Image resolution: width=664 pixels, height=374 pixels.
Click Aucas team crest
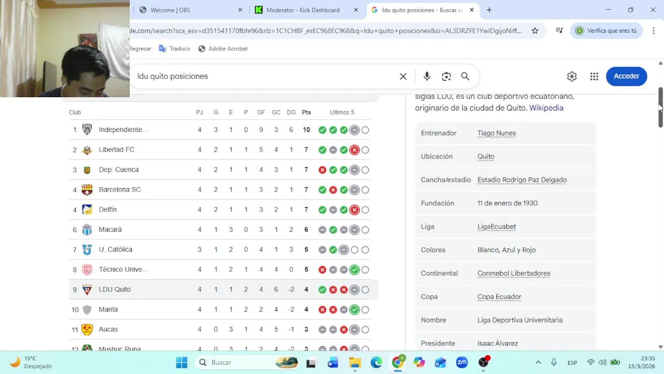pos(87,329)
